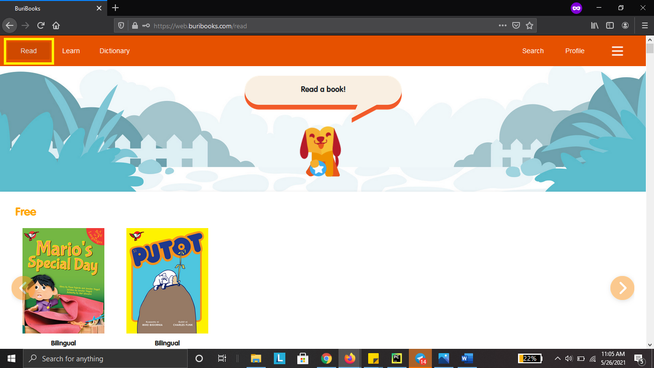Reload the current page
This screenshot has height=368, width=654.
pyautogui.click(x=41, y=25)
